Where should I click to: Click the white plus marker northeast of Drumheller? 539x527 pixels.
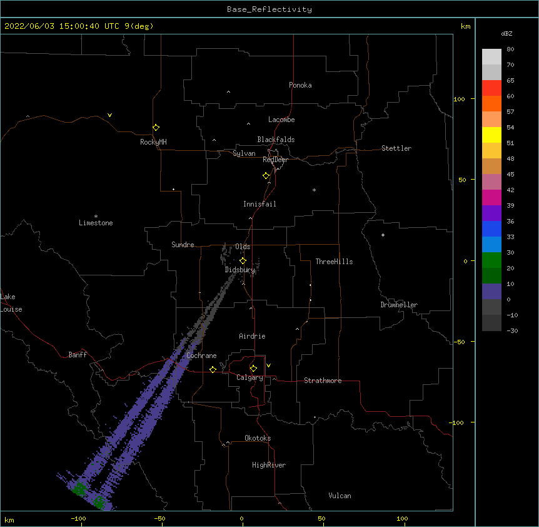pos(383,235)
